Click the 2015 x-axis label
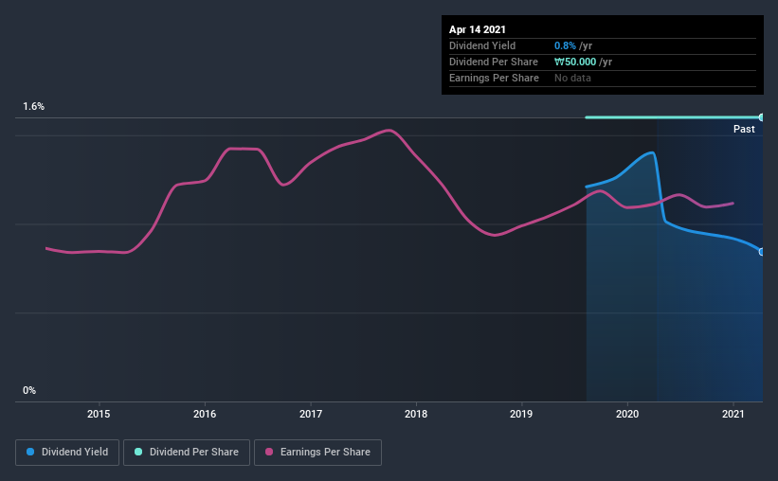778x481 pixels. tap(99, 414)
